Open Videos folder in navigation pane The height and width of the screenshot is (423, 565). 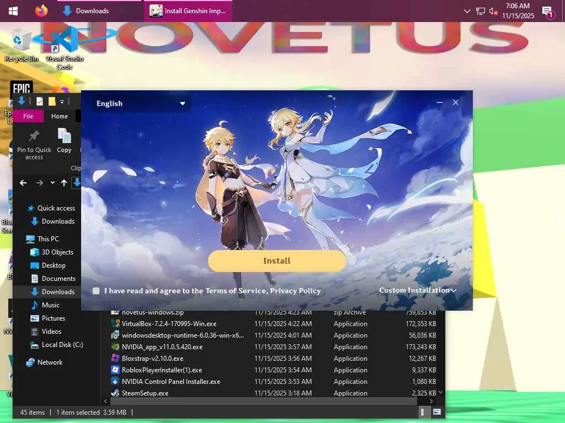46,331
